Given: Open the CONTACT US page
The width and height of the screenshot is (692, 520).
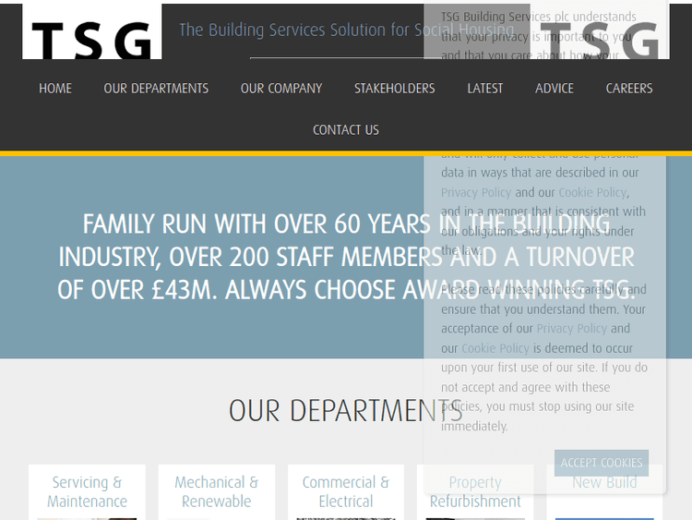Looking at the screenshot, I should (346, 130).
